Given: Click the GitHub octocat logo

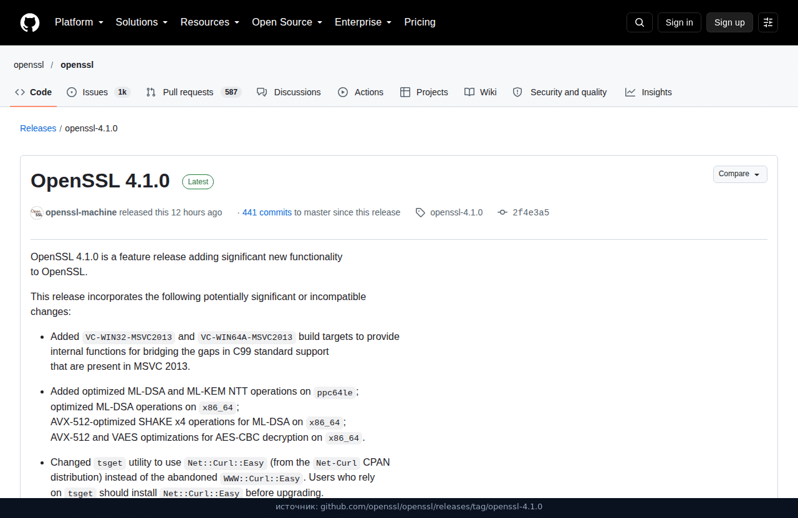Looking at the screenshot, I should tap(30, 22).
